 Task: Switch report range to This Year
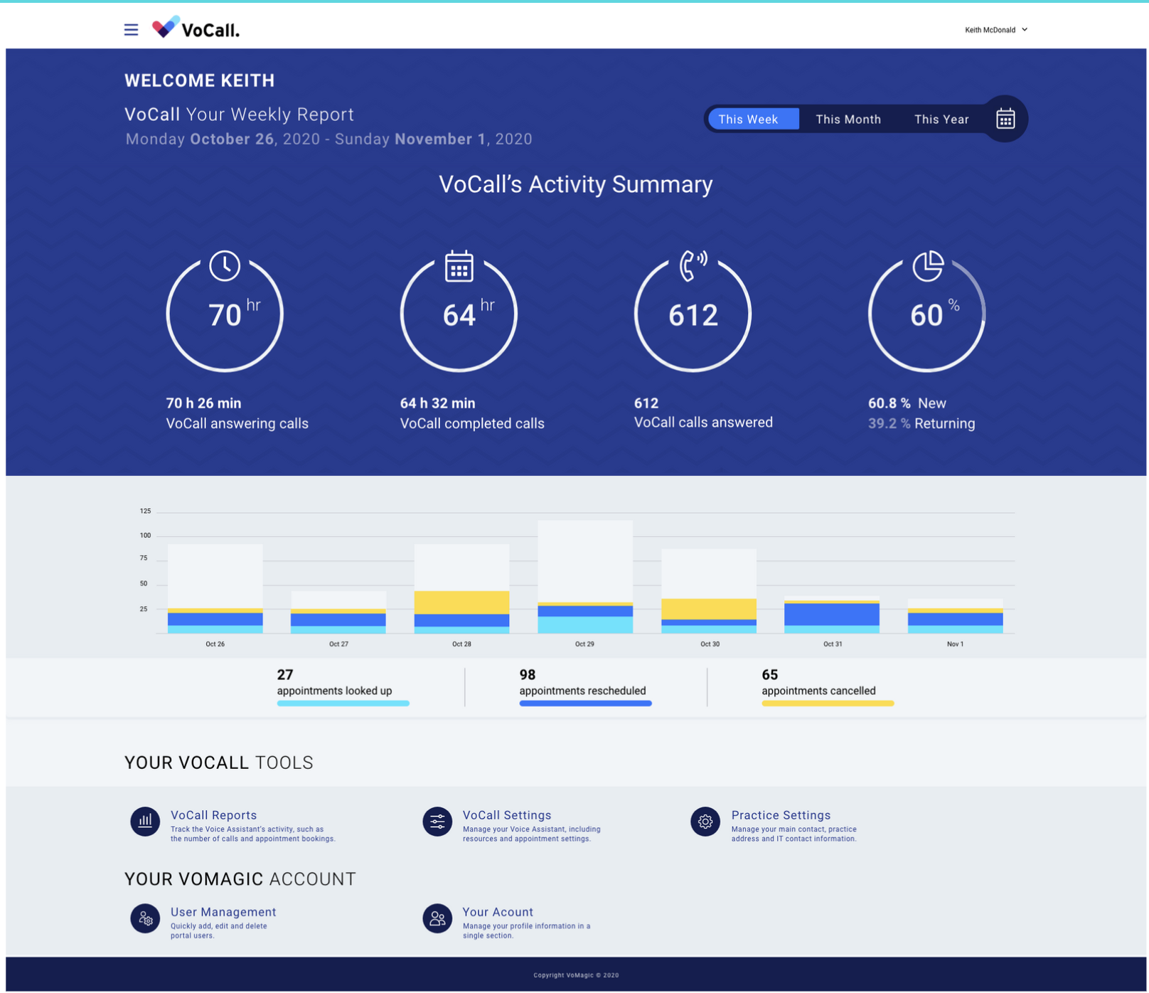(941, 119)
